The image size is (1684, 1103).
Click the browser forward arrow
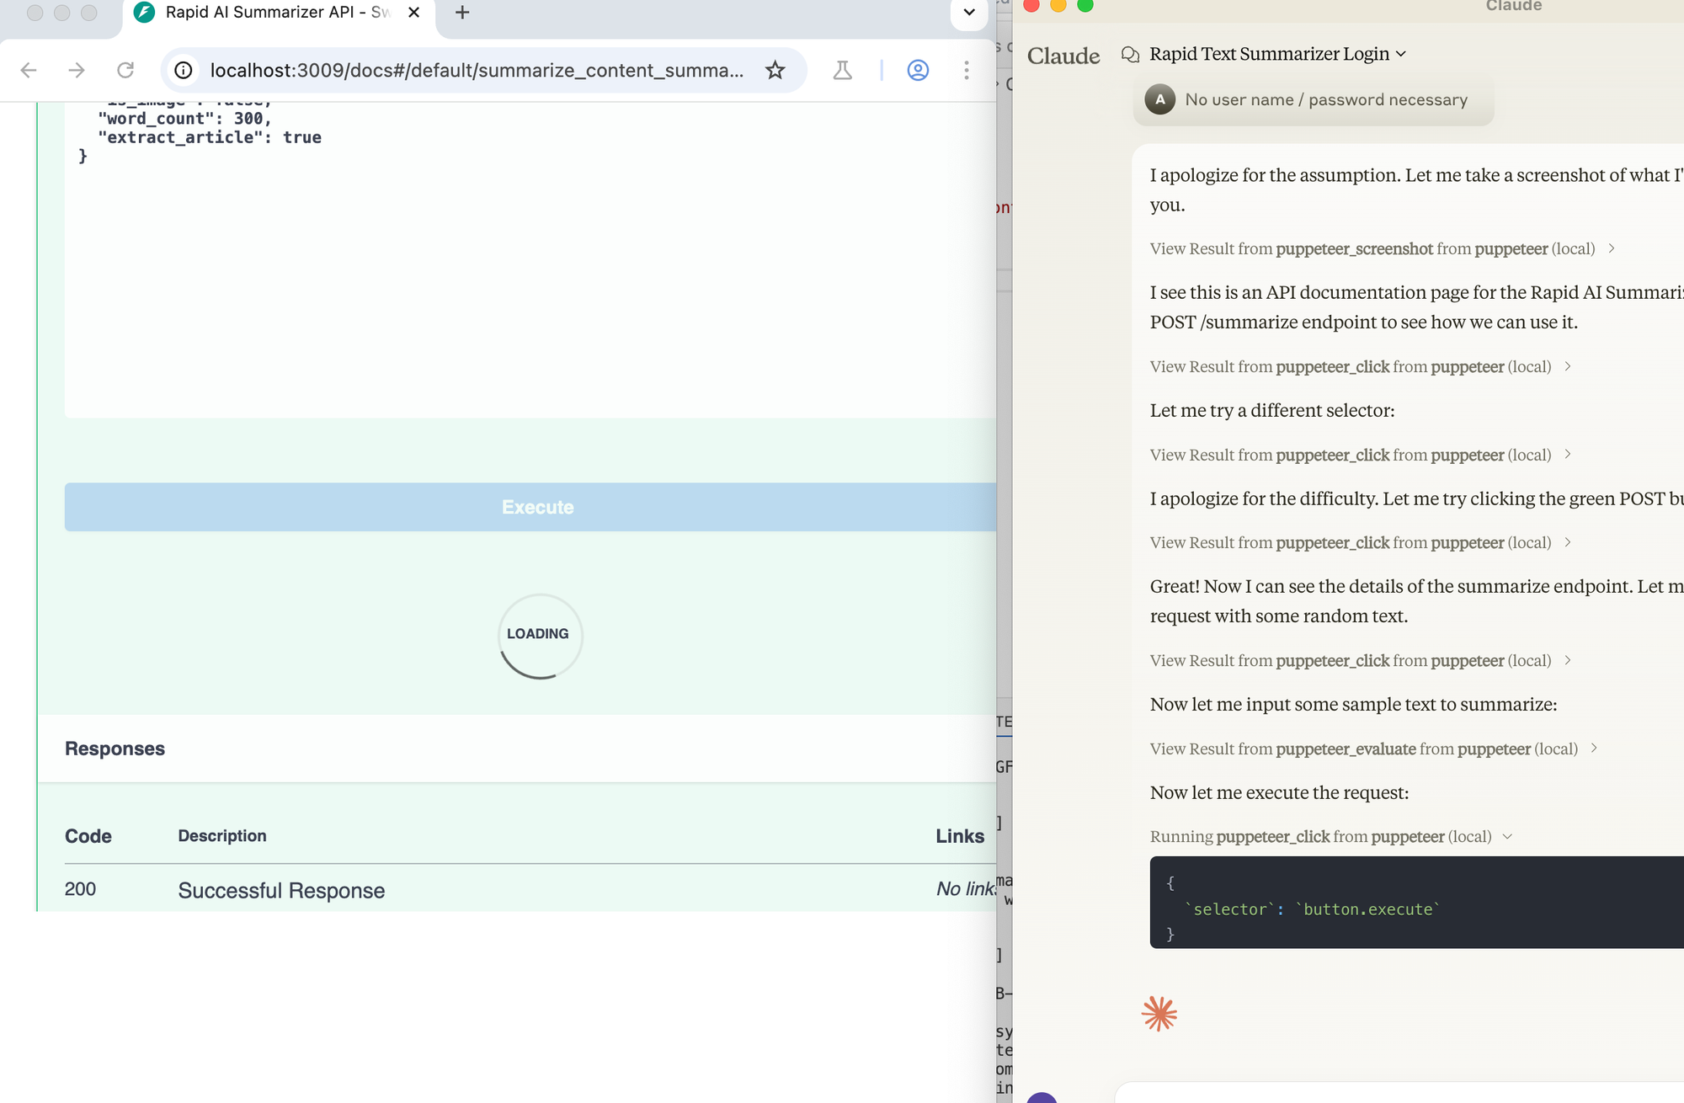(77, 70)
